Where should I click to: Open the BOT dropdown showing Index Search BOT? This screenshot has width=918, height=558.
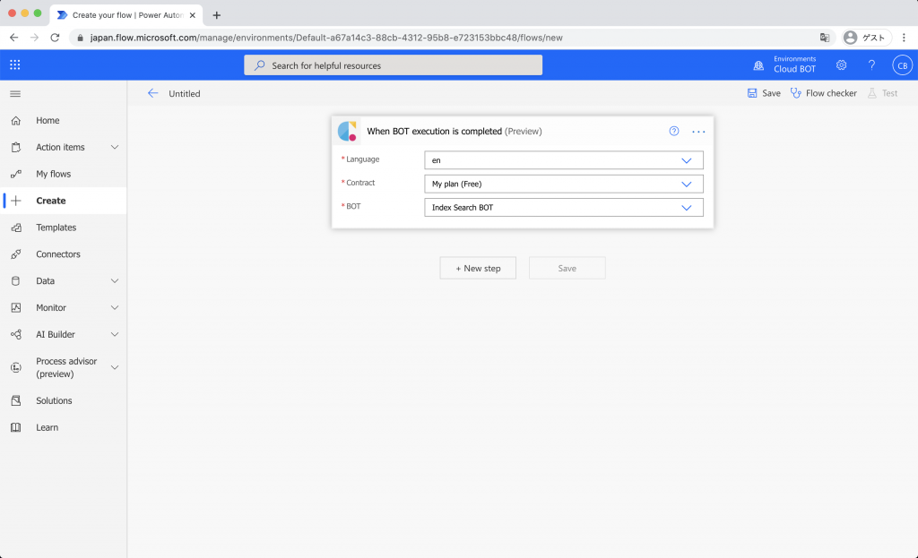(x=563, y=208)
